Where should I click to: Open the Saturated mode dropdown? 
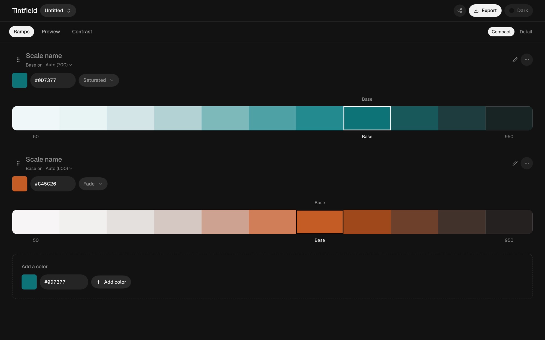[99, 80]
